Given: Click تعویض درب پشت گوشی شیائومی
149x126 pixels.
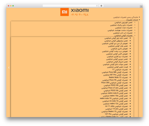Looking at the screenshot, I should point(115,51).
